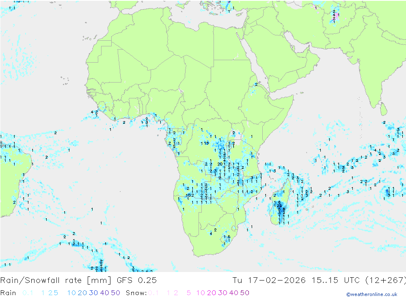Pick the Rain legend 10 value
406x298 pixels.
[71, 293]
